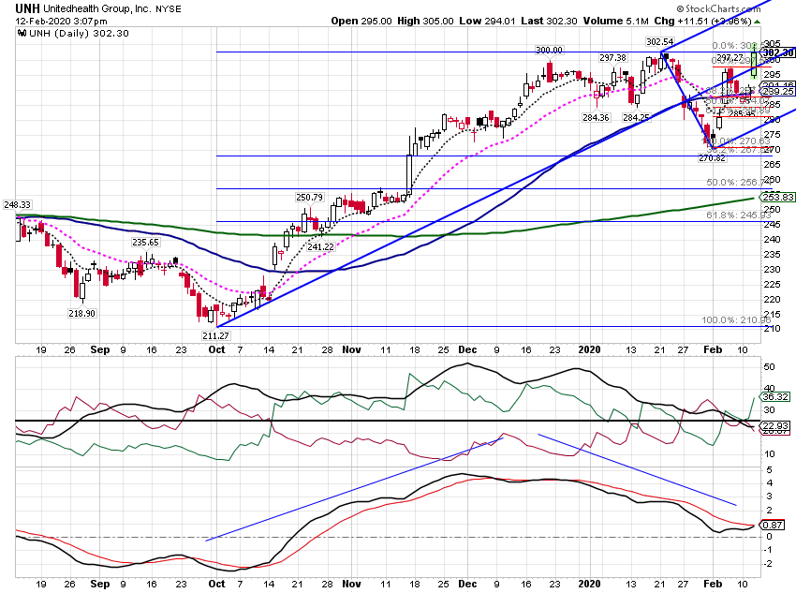Click the 61.8%: 245.93 Fibonacci label
The width and height of the screenshot is (796, 593).
click(x=739, y=215)
